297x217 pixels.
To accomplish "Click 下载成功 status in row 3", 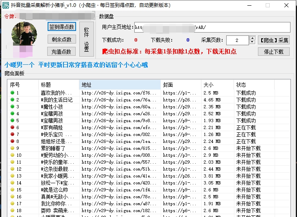I will pos(246,107).
